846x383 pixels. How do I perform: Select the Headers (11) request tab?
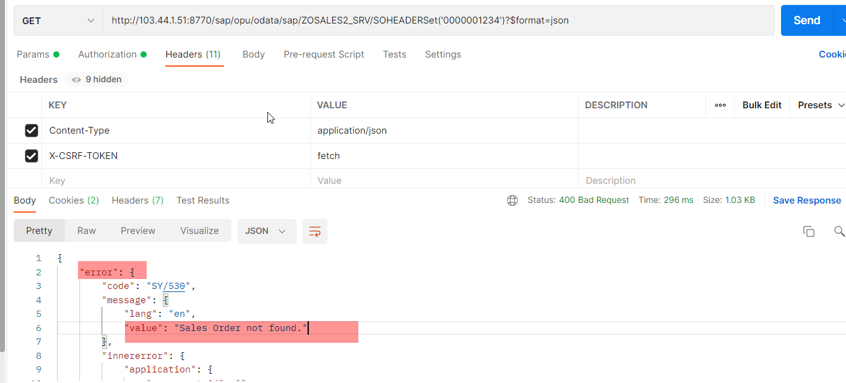pyautogui.click(x=193, y=54)
